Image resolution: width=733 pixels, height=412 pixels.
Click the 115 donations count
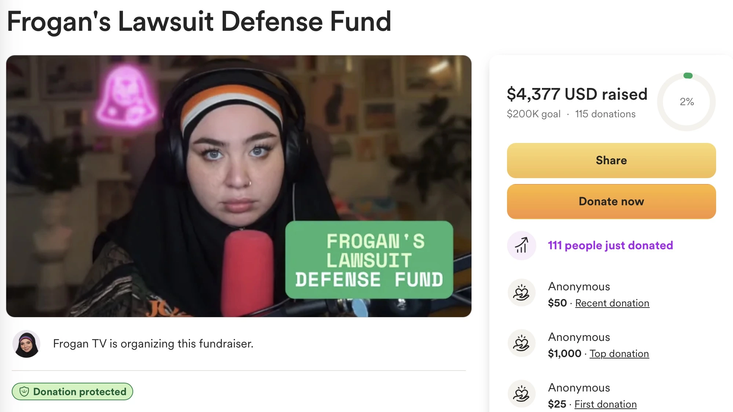(605, 114)
